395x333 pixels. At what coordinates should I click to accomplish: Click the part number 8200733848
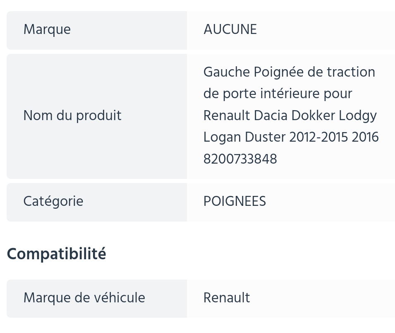tap(240, 159)
